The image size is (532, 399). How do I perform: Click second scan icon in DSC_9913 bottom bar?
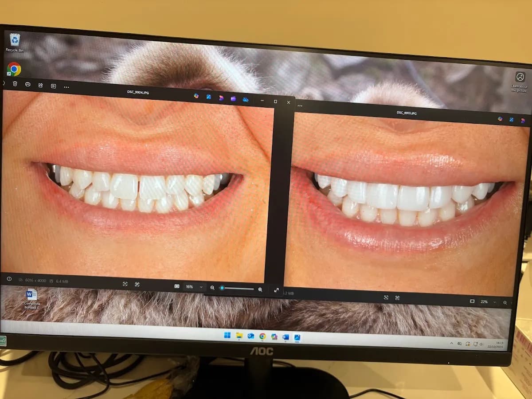click(398, 298)
